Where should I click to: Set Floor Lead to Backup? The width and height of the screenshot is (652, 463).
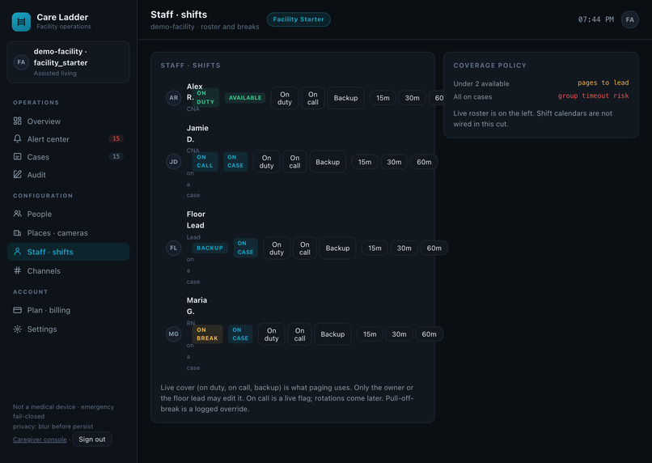[x=337, y=248]
